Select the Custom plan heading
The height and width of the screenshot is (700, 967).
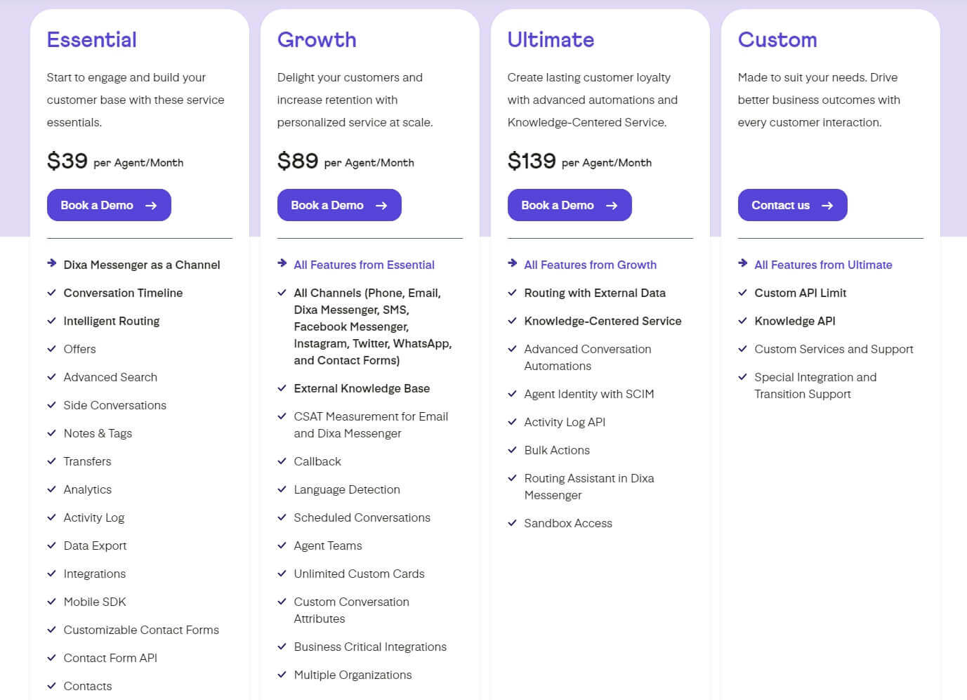(777, 40)
